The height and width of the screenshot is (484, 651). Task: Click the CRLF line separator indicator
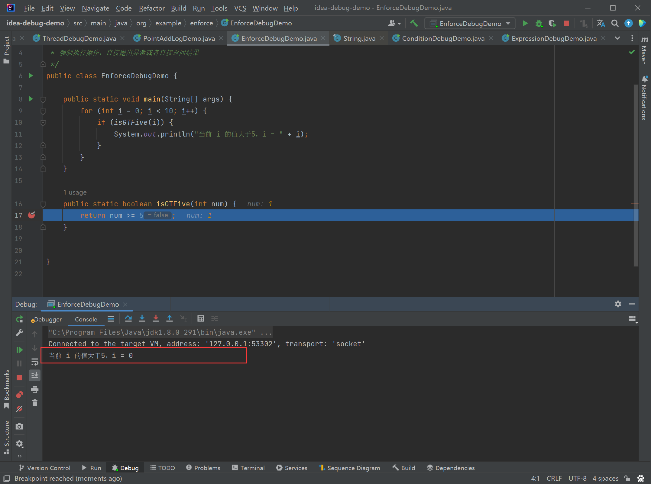pos(554,478)
